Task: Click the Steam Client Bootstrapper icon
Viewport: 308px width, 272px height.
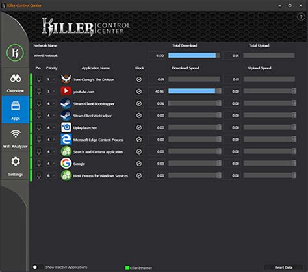Action: [66, 103]
